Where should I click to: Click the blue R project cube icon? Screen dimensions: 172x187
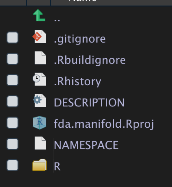click(39, 123)
